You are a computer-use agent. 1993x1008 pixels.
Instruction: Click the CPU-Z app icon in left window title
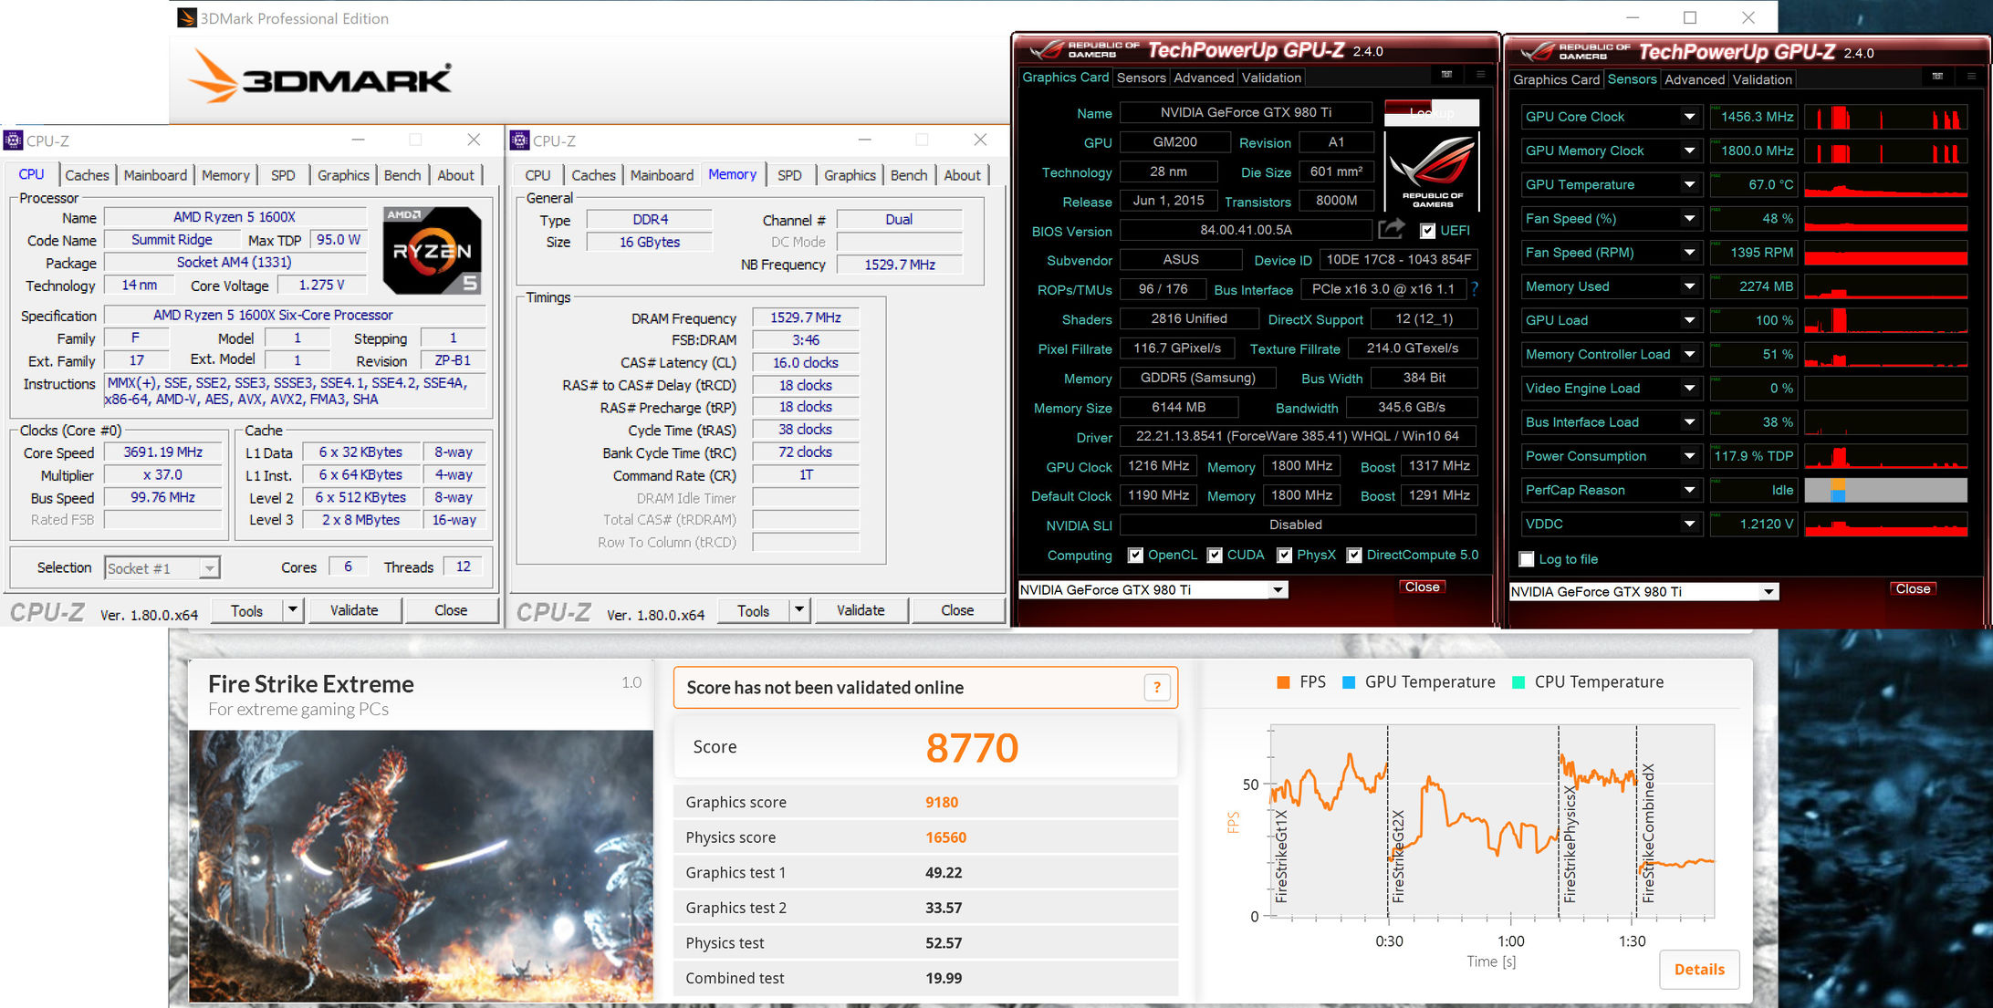(13, 140)
